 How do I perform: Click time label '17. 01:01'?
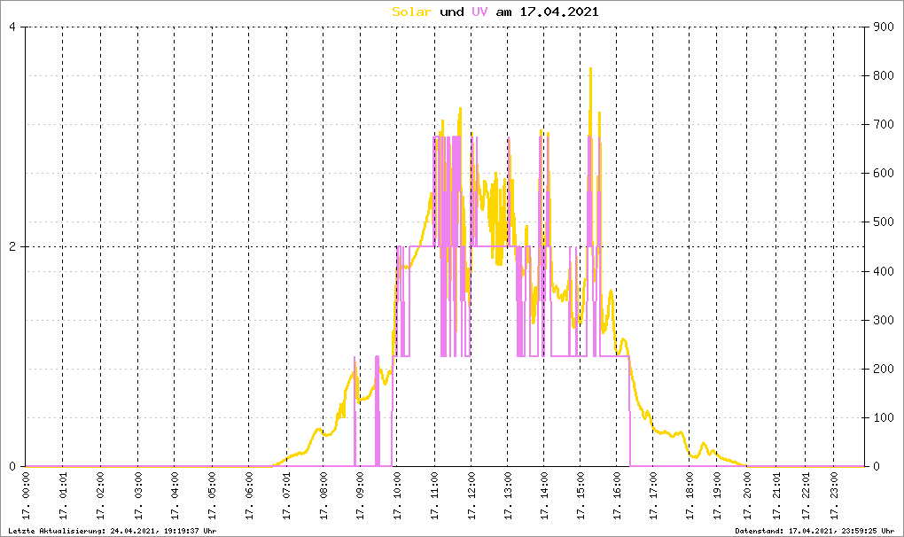click(63, 496)
